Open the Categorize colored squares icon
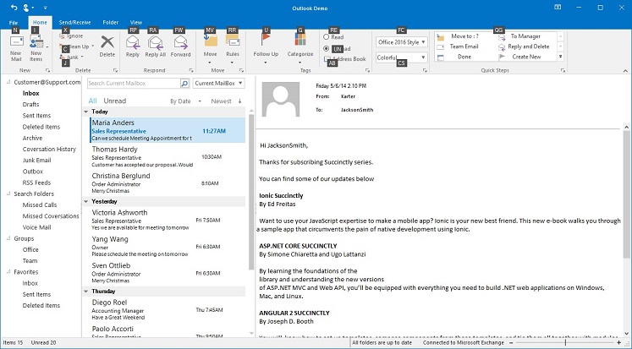The image size is (632, 349). pos(300,40)
